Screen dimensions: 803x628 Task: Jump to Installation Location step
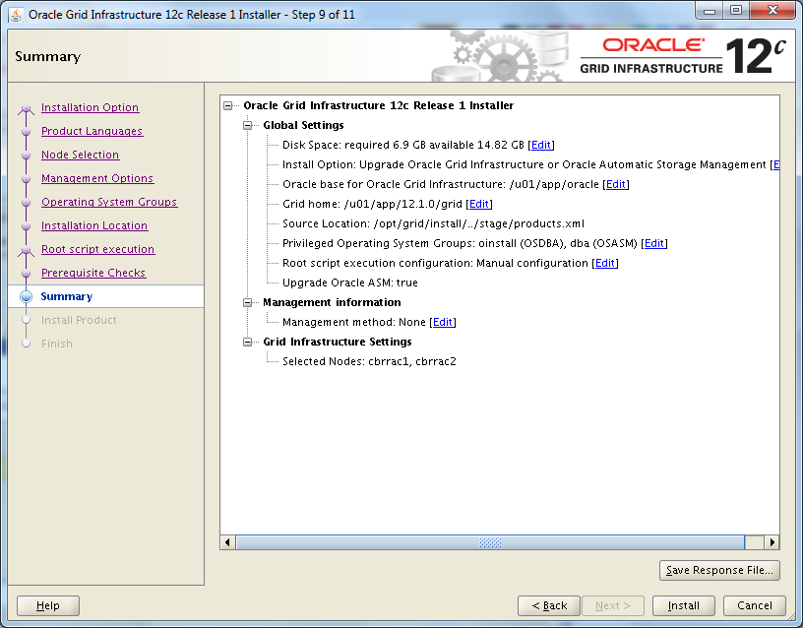point(94,225)
